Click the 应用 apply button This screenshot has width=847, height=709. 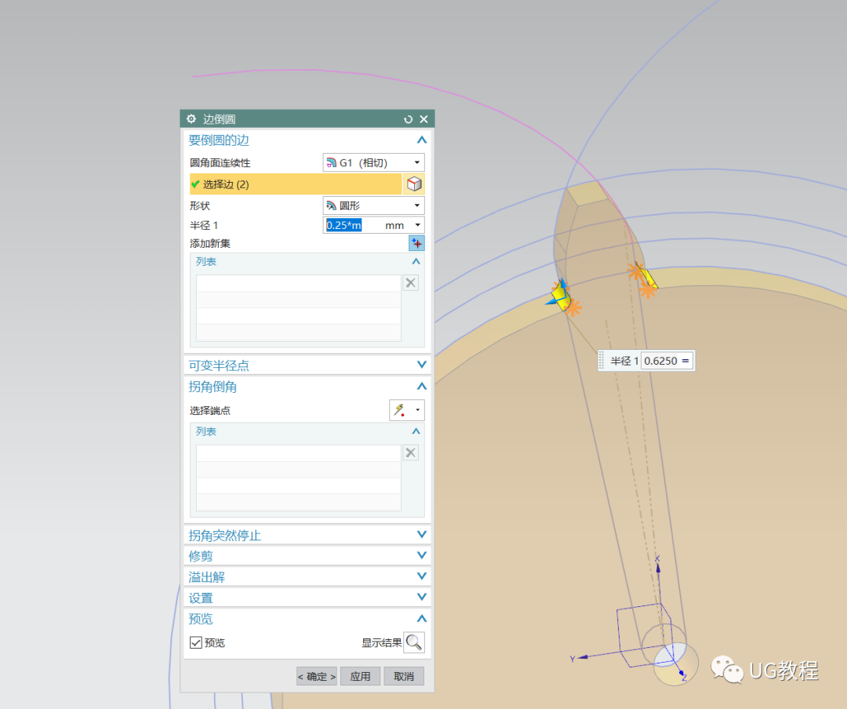pyautogui.click(x=360, y=675)
